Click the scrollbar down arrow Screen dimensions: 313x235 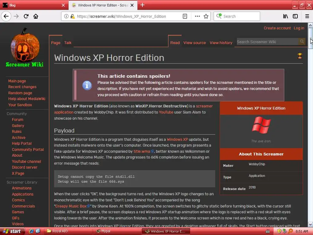pyautogui.click(x=311, y=224)
